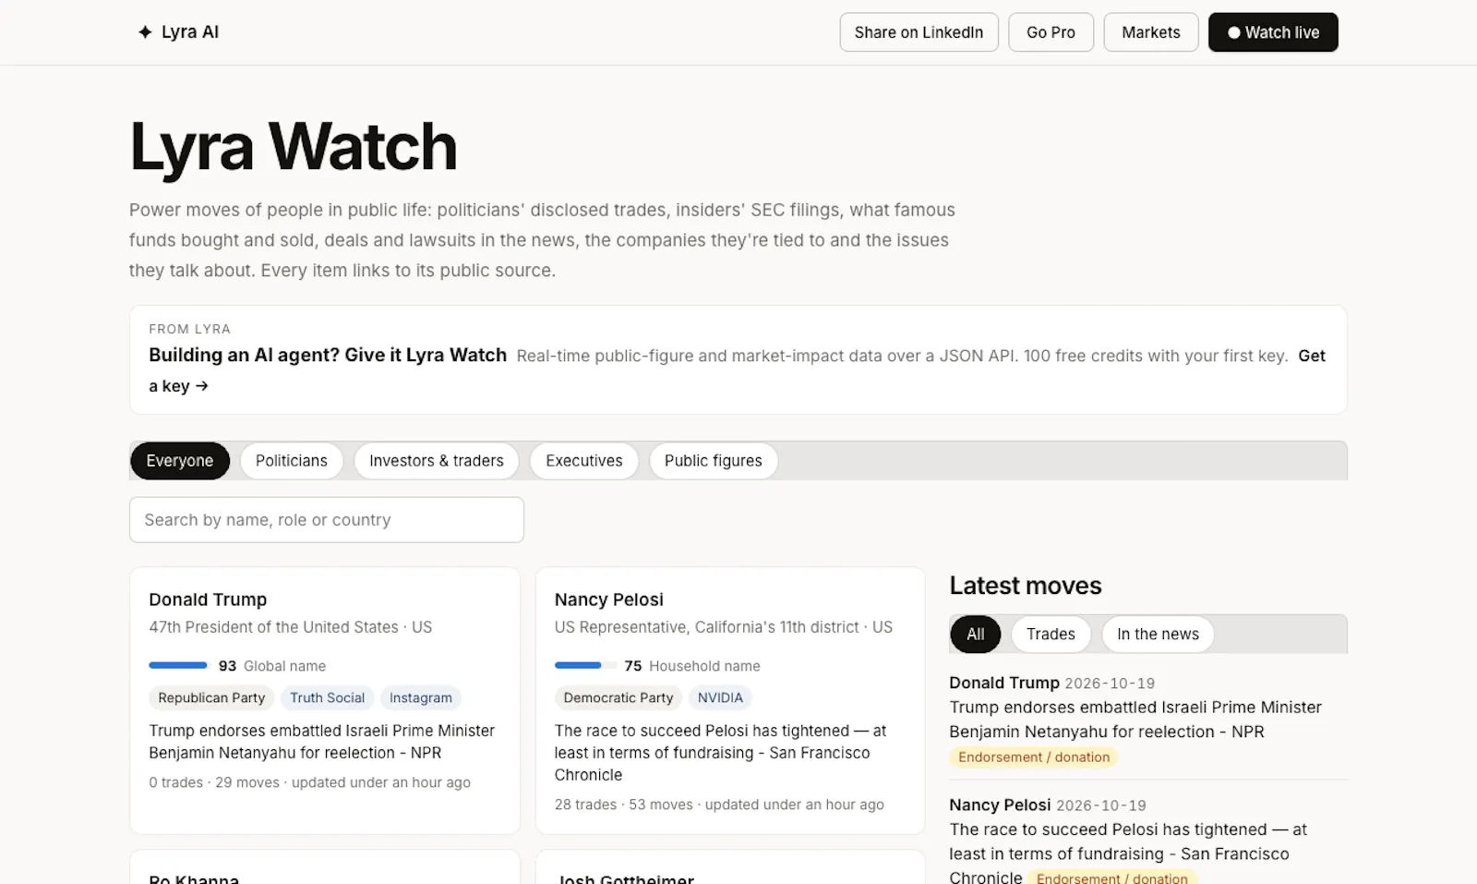1477x884 pixels.
Task: Focus the search by name, role or country field
Action: point(327,520)
